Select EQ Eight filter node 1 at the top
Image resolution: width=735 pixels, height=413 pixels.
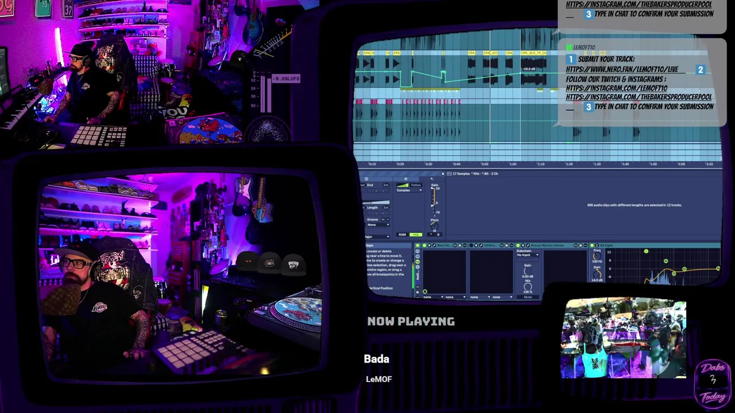pos(646,251)
